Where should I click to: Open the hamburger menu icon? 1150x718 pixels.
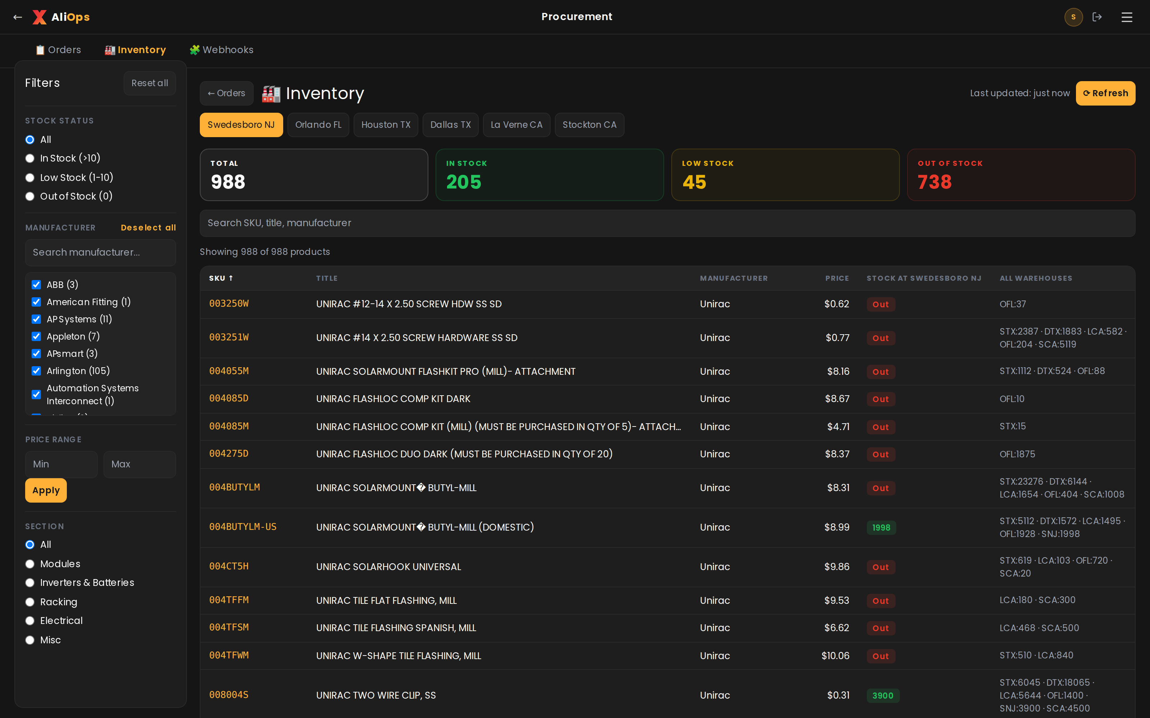click(x=1127, y=17)
